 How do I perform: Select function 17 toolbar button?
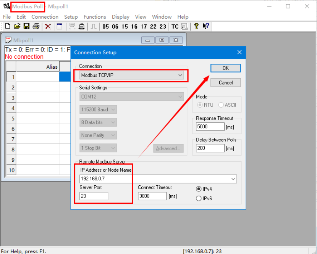144,26
